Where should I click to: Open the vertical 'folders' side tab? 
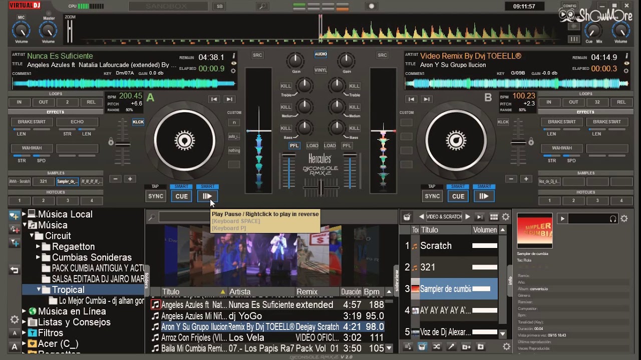(147, 280)
